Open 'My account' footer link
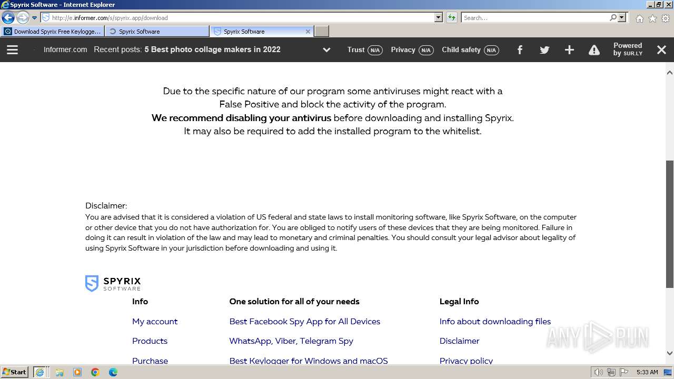Viewport: 674px width, 379px height. [x=155, y=321]
